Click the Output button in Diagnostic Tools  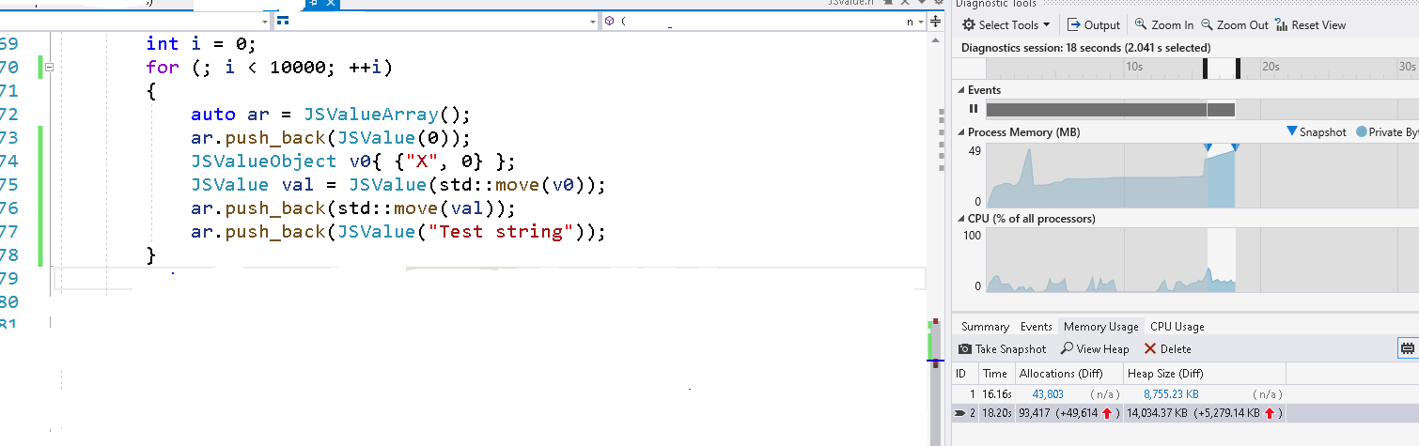[1094, 25]
